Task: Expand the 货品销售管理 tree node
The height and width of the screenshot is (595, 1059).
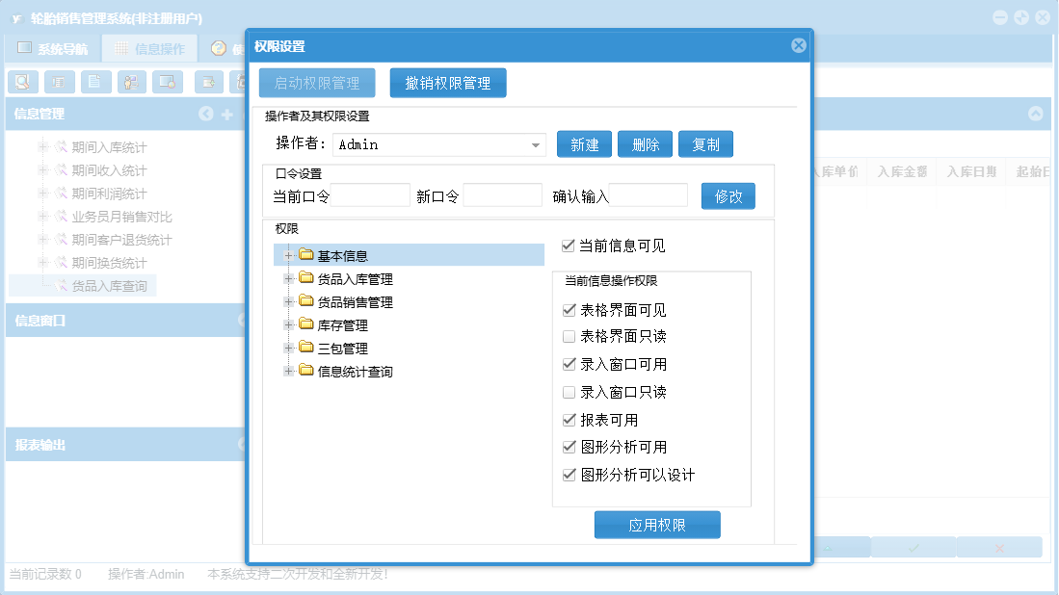Action: (288, 301)
